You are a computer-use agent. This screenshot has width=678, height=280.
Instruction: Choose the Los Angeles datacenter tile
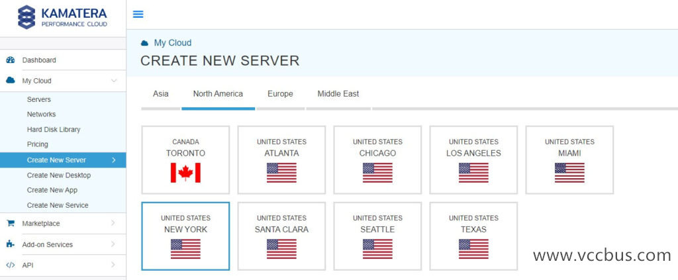point(473,160)
